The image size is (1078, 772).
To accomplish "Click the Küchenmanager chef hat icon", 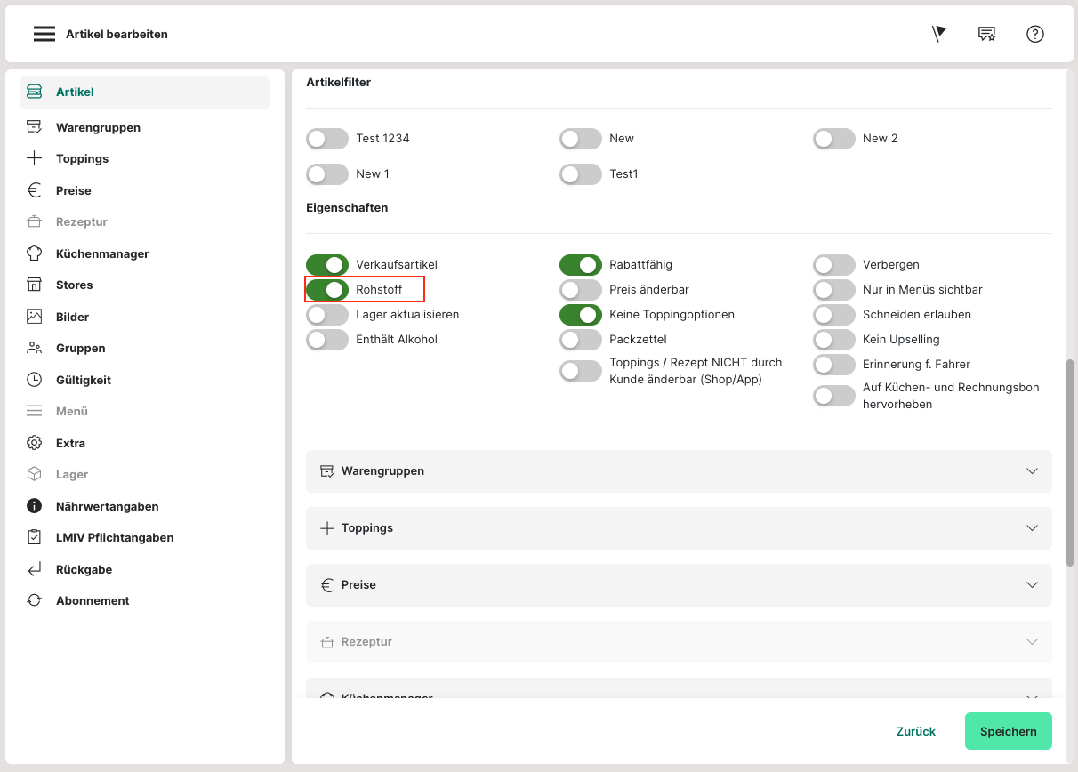I will point(34,253).
